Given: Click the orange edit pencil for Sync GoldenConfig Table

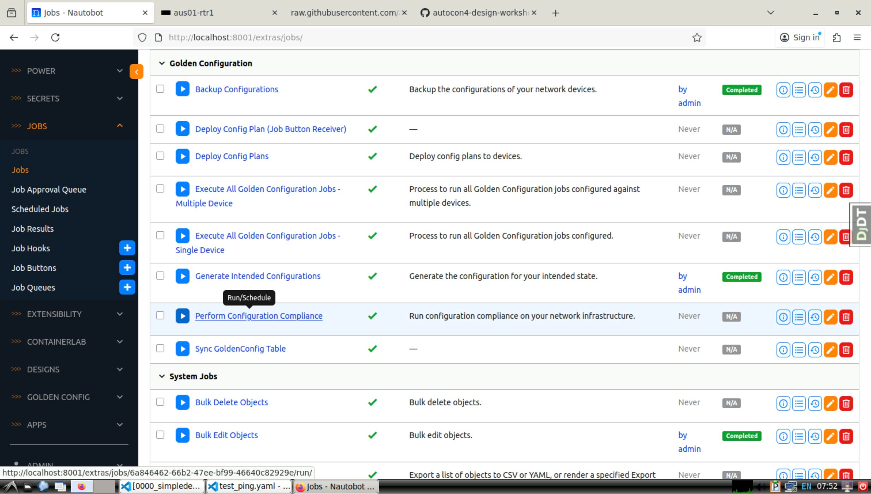Looking at the screenshot, I should 830,350.
